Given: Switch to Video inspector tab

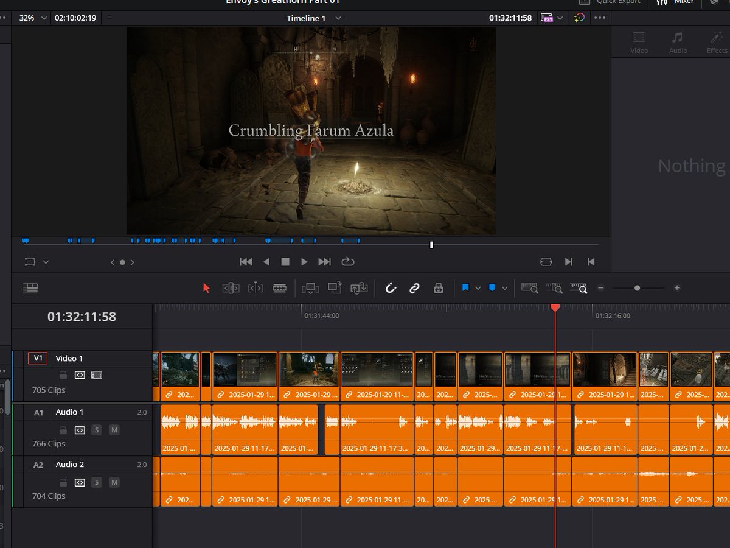Looking at the screenshot, I should 639,43.
